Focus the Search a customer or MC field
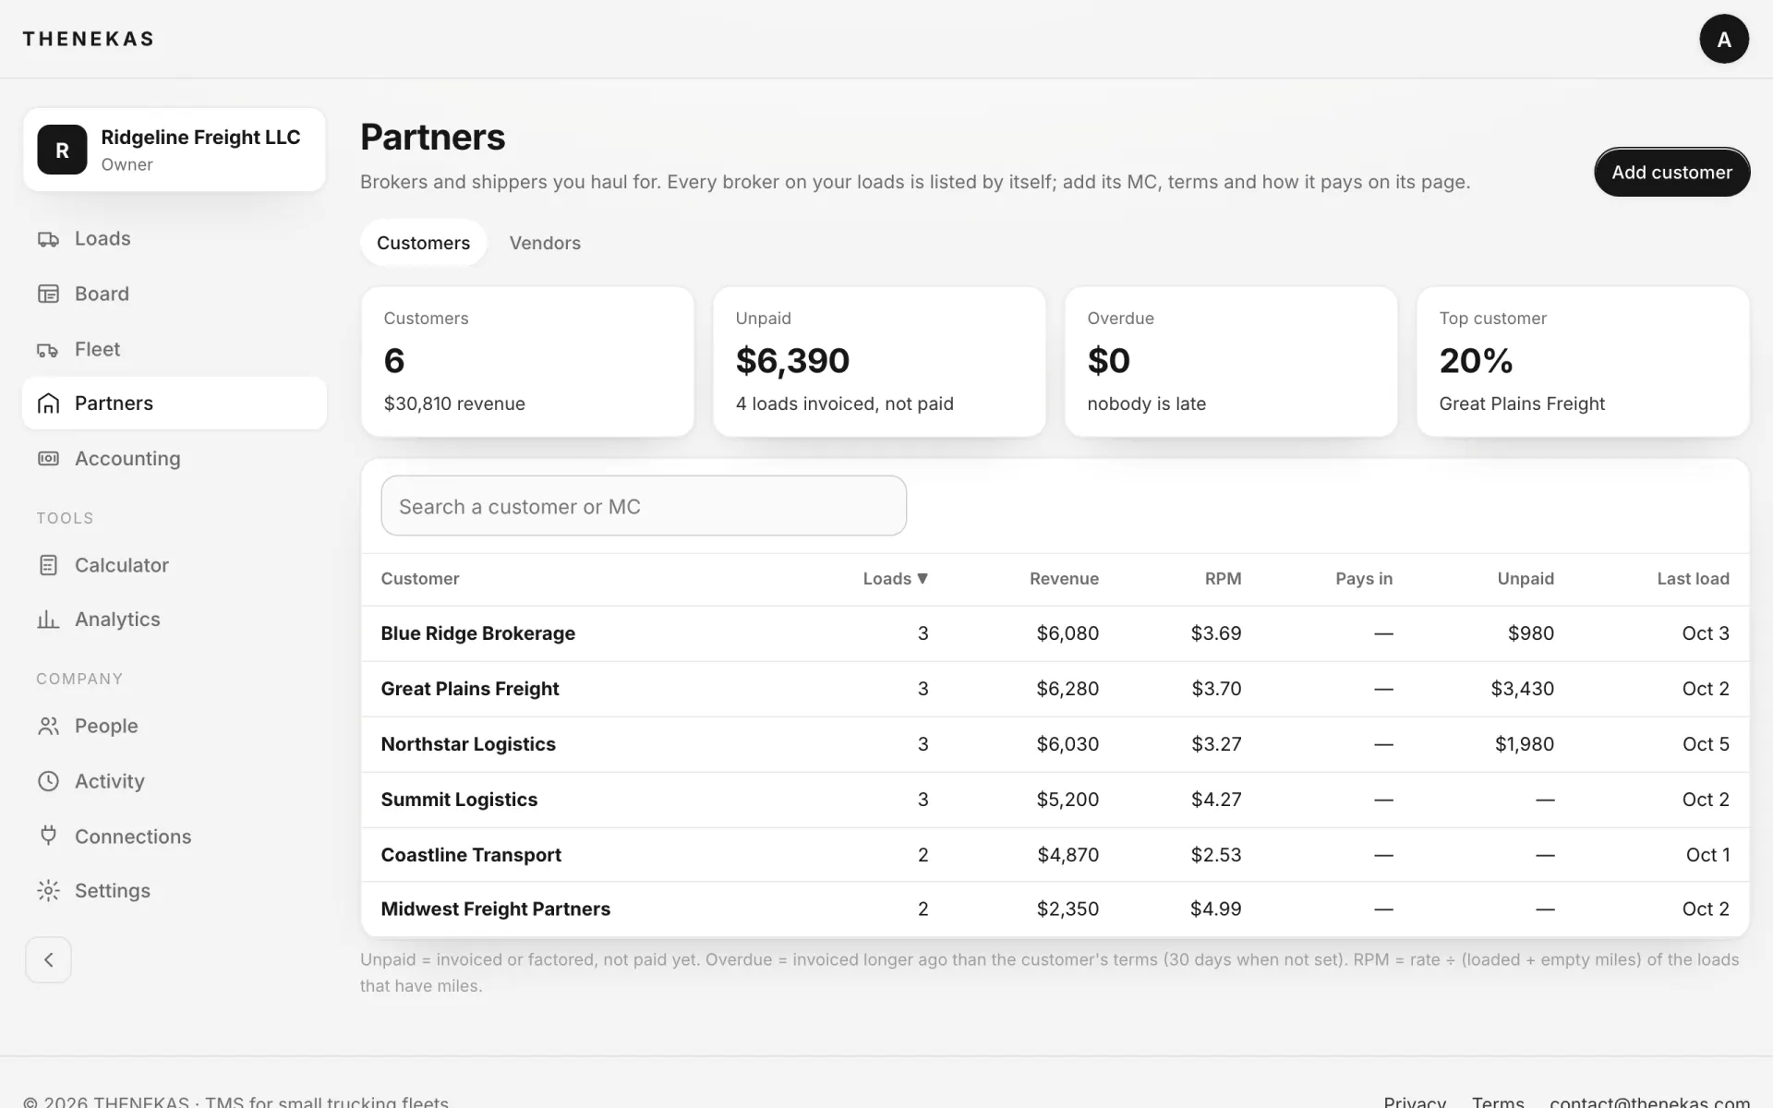This screenshot has width=1773, height=1108. pyautogui.click(x=644, y=506)
